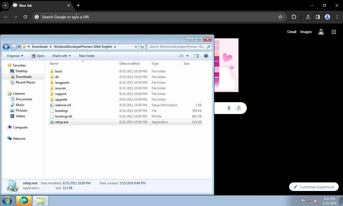The image size is (343, 206).
Task: Close the New Tab tab
Action: tap(69, 5)
